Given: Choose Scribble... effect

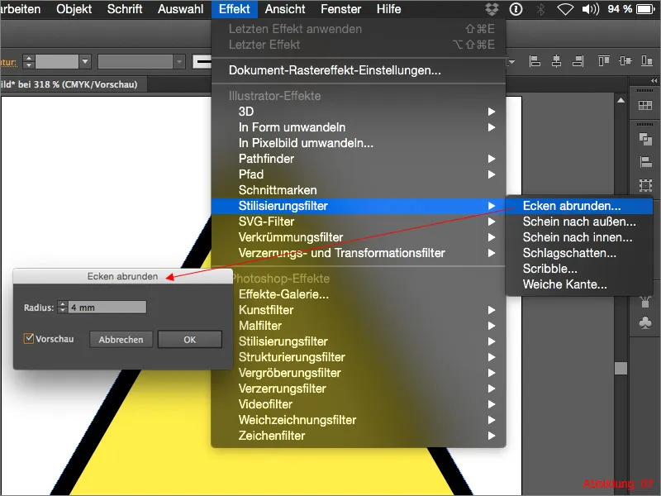Looking at the screenshot, I should 579,268.
